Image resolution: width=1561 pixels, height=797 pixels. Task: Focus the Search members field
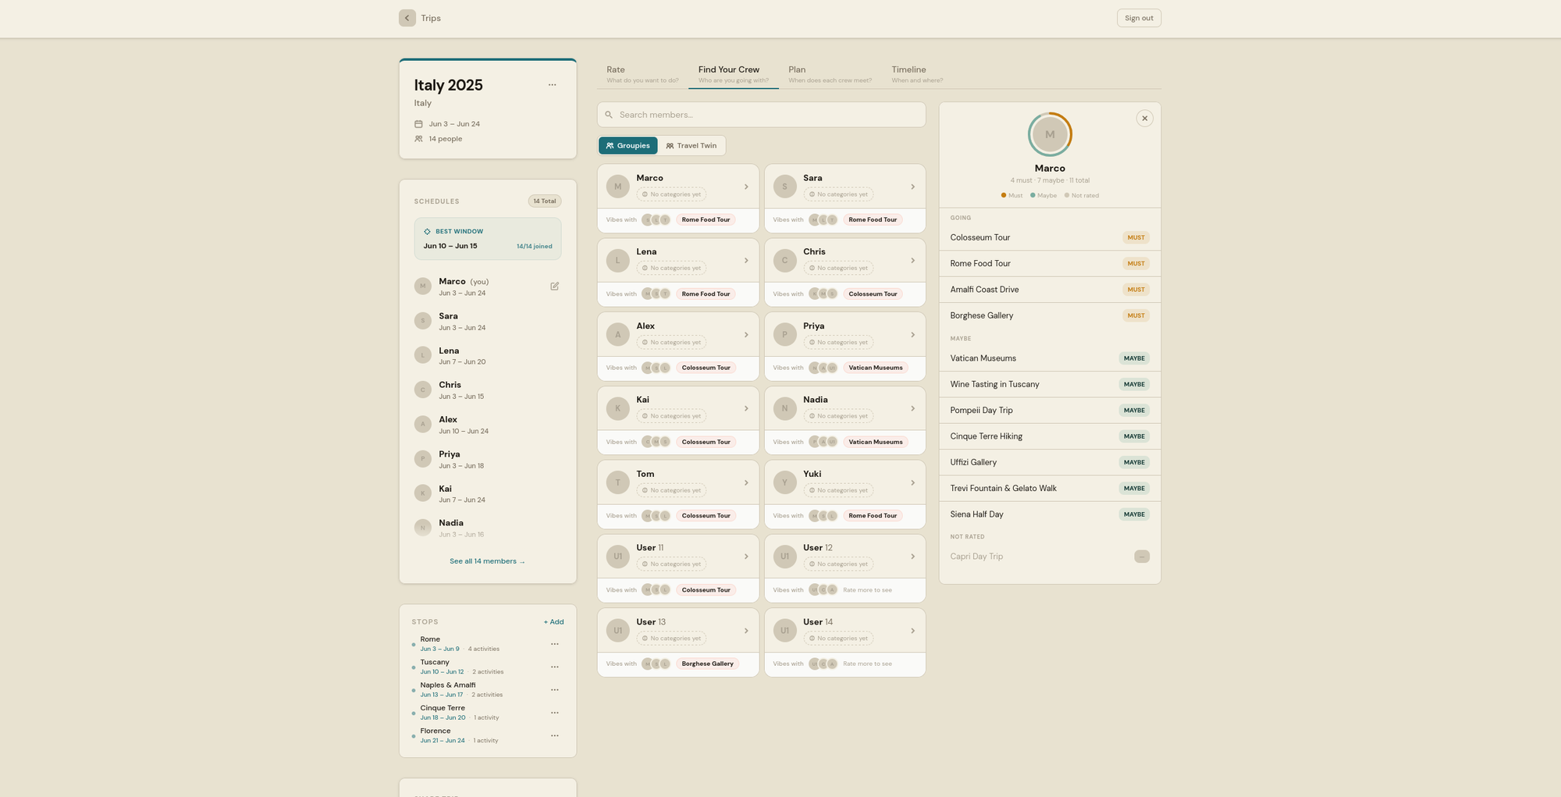(761, 115)
